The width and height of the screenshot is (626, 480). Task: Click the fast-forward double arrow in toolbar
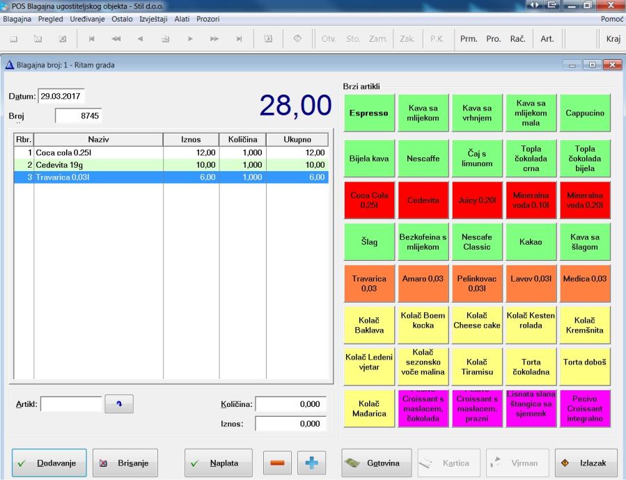click(x=214, y=39)
